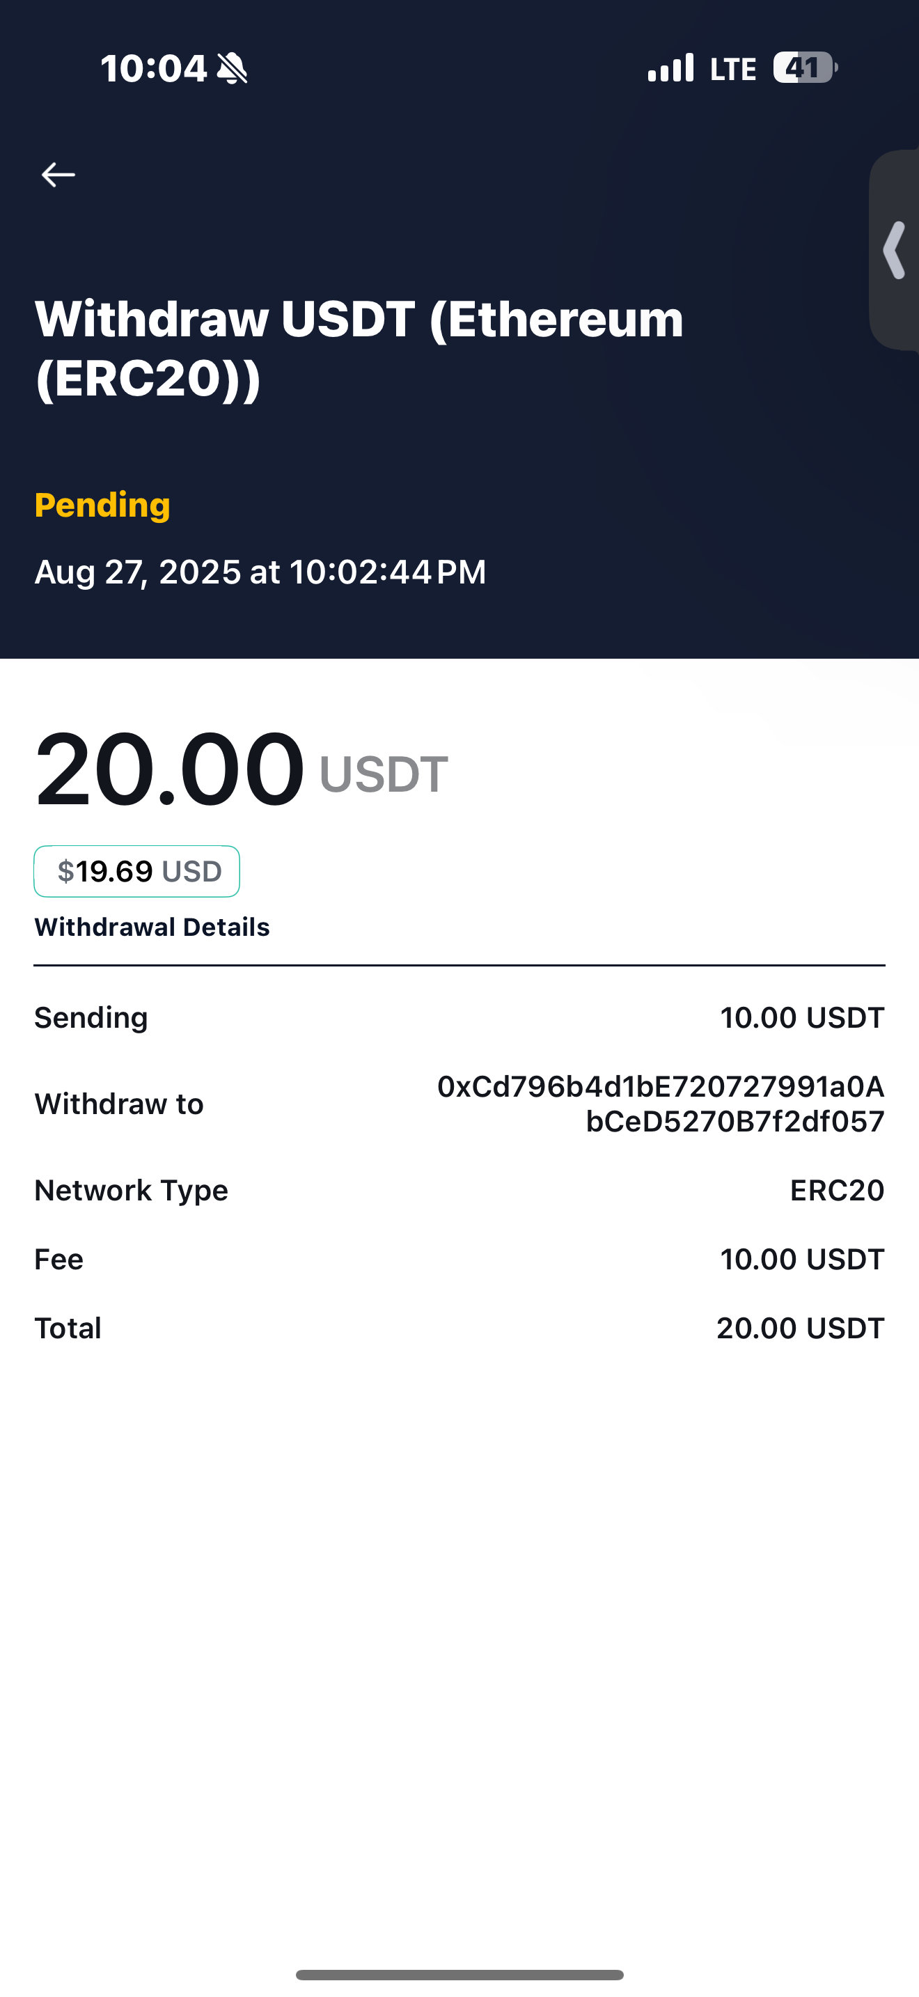
Task: Tap the $19.69 USD value badge
Action: pos(137,871)
